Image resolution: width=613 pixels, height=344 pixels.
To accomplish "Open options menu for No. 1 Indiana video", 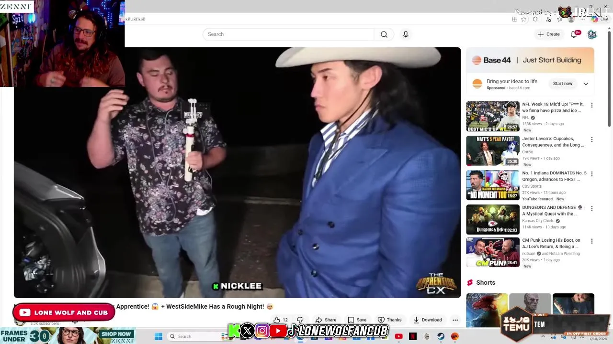I will tap(592, 174).
